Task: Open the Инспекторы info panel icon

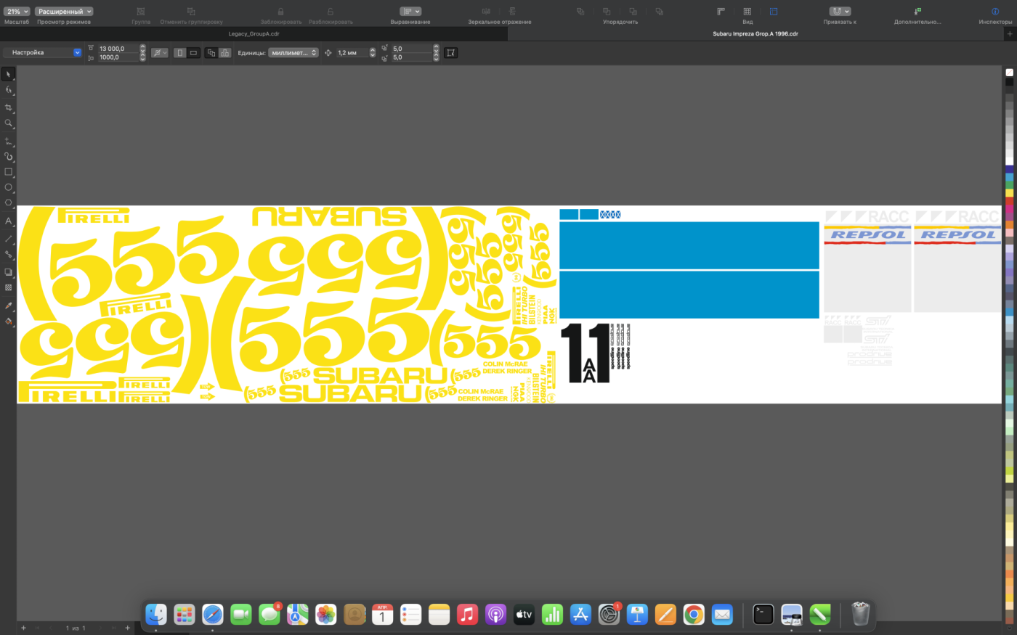Action: (x=994, y=12)
